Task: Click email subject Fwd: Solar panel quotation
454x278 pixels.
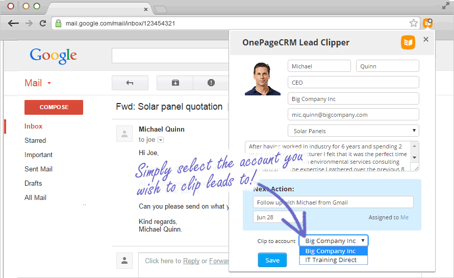Action: pyautogui.click(x=169, y=107)
